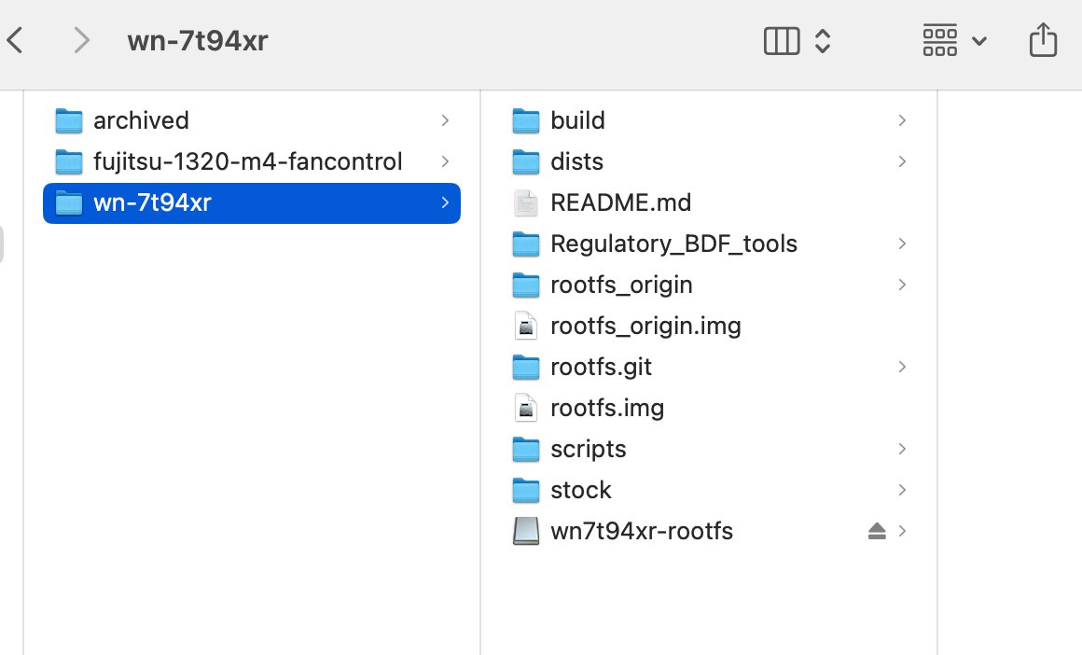Click the 'wn-7t94xr' name in the list
This screenshot has width=1082, height=655.
point(152,202)
